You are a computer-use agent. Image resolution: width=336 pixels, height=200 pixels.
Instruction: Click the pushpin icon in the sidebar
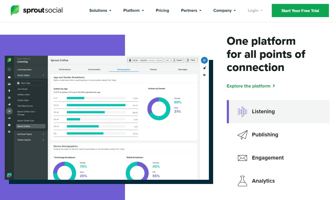9,91
